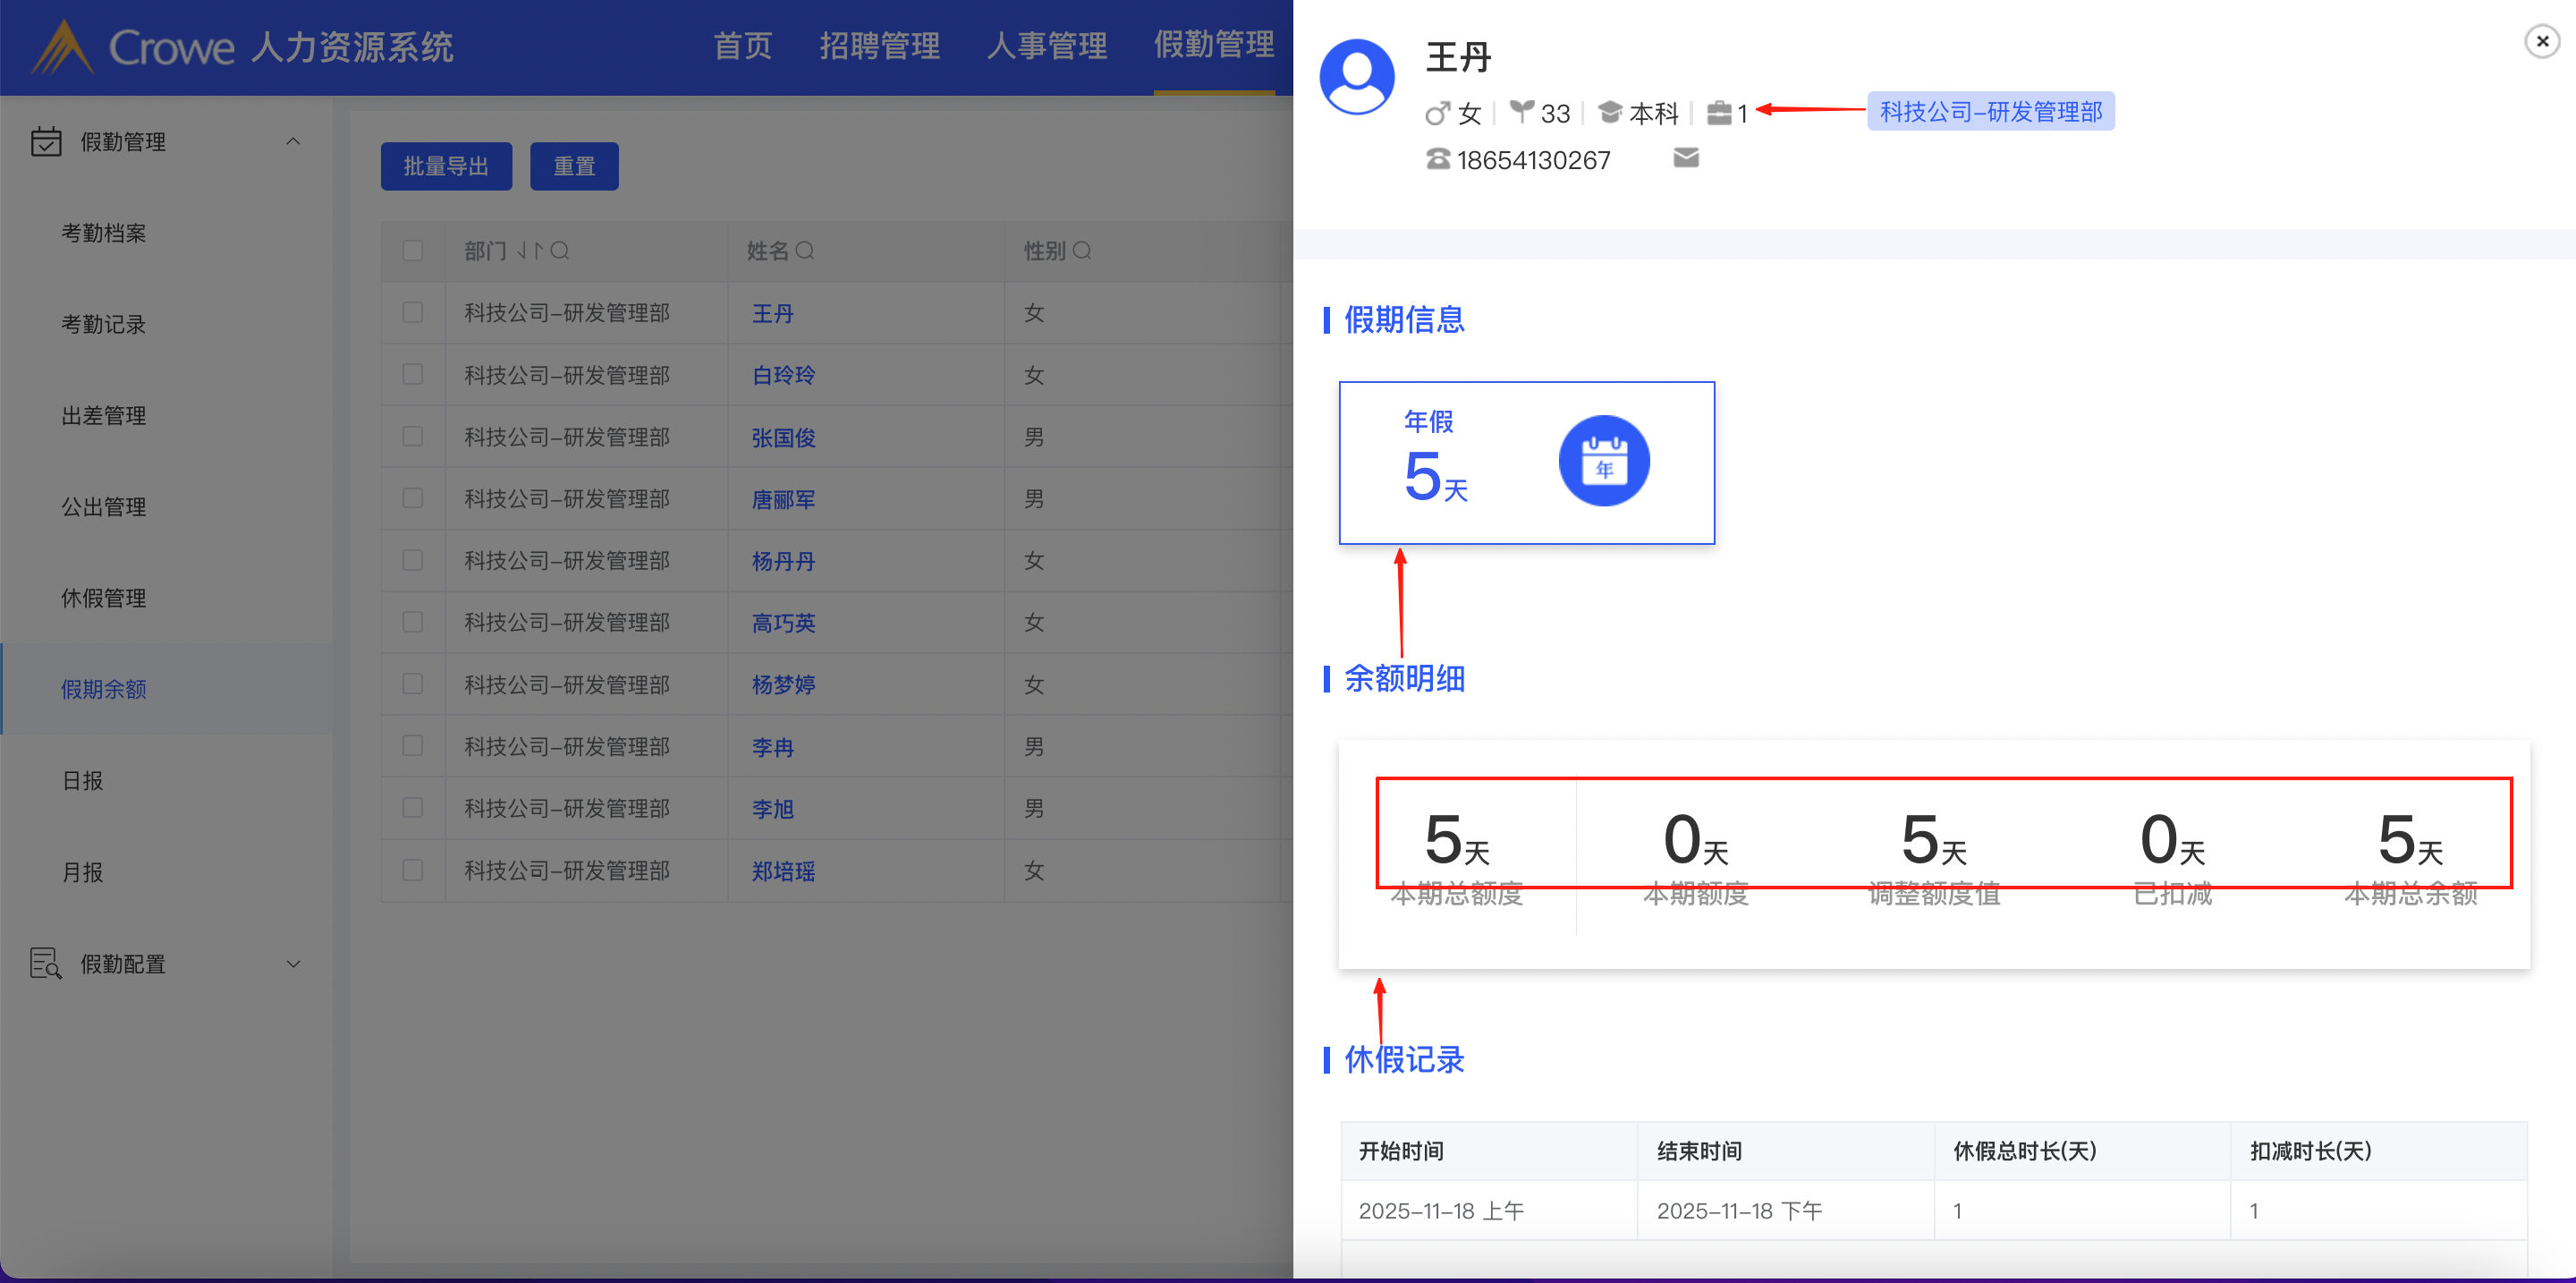Viewport: 2576px width, 1283px height.
Task: Check the row checkbox for 郑培瑶
Action: pyautogui.click(x=412, y=870)
